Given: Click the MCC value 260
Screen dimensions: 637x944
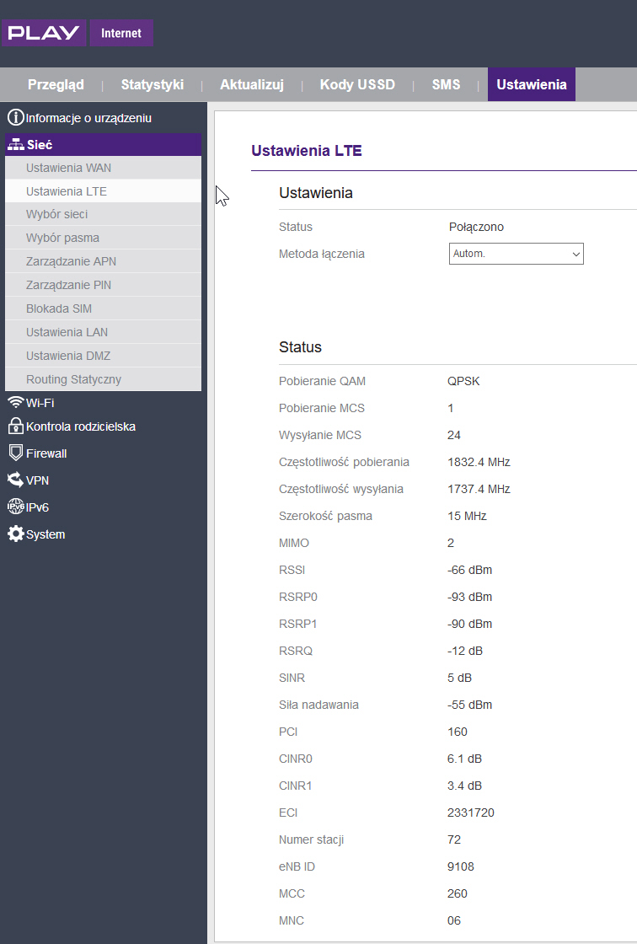Looking at the screenshot, I should [458, 893].
